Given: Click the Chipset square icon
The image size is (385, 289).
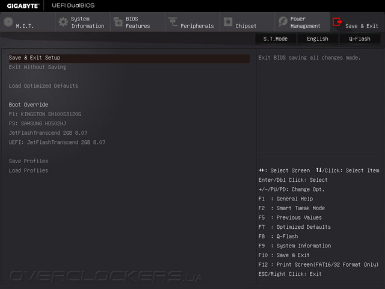Looking at the screenshot, I should click(x=228, y=22).
